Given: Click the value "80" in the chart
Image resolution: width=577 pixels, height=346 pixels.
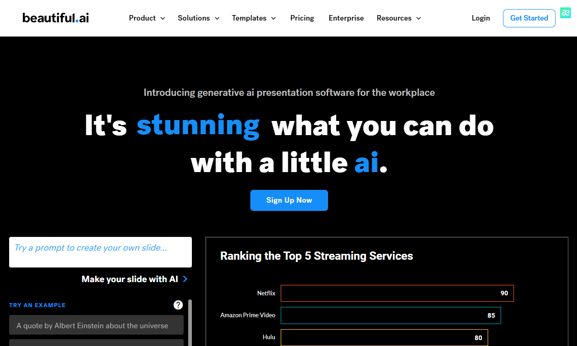Looking at the screenshot, I should coord(478,338).
